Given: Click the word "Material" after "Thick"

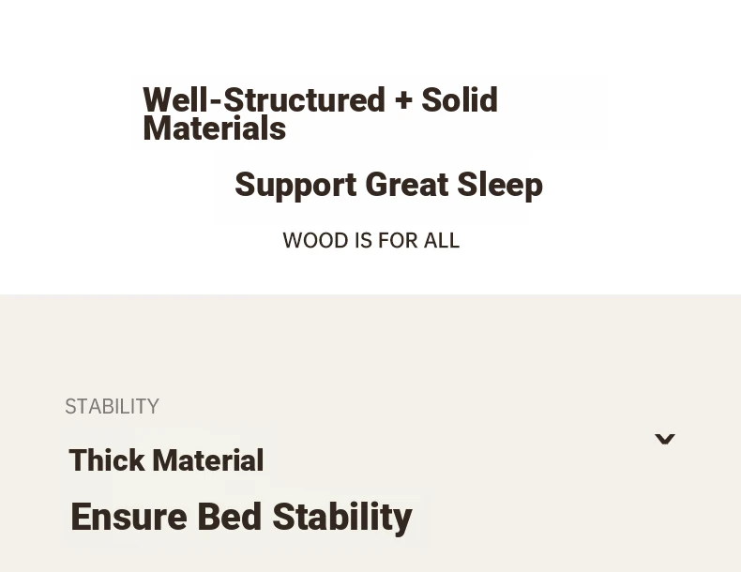Looking at the screenshot, I should 208,460.
